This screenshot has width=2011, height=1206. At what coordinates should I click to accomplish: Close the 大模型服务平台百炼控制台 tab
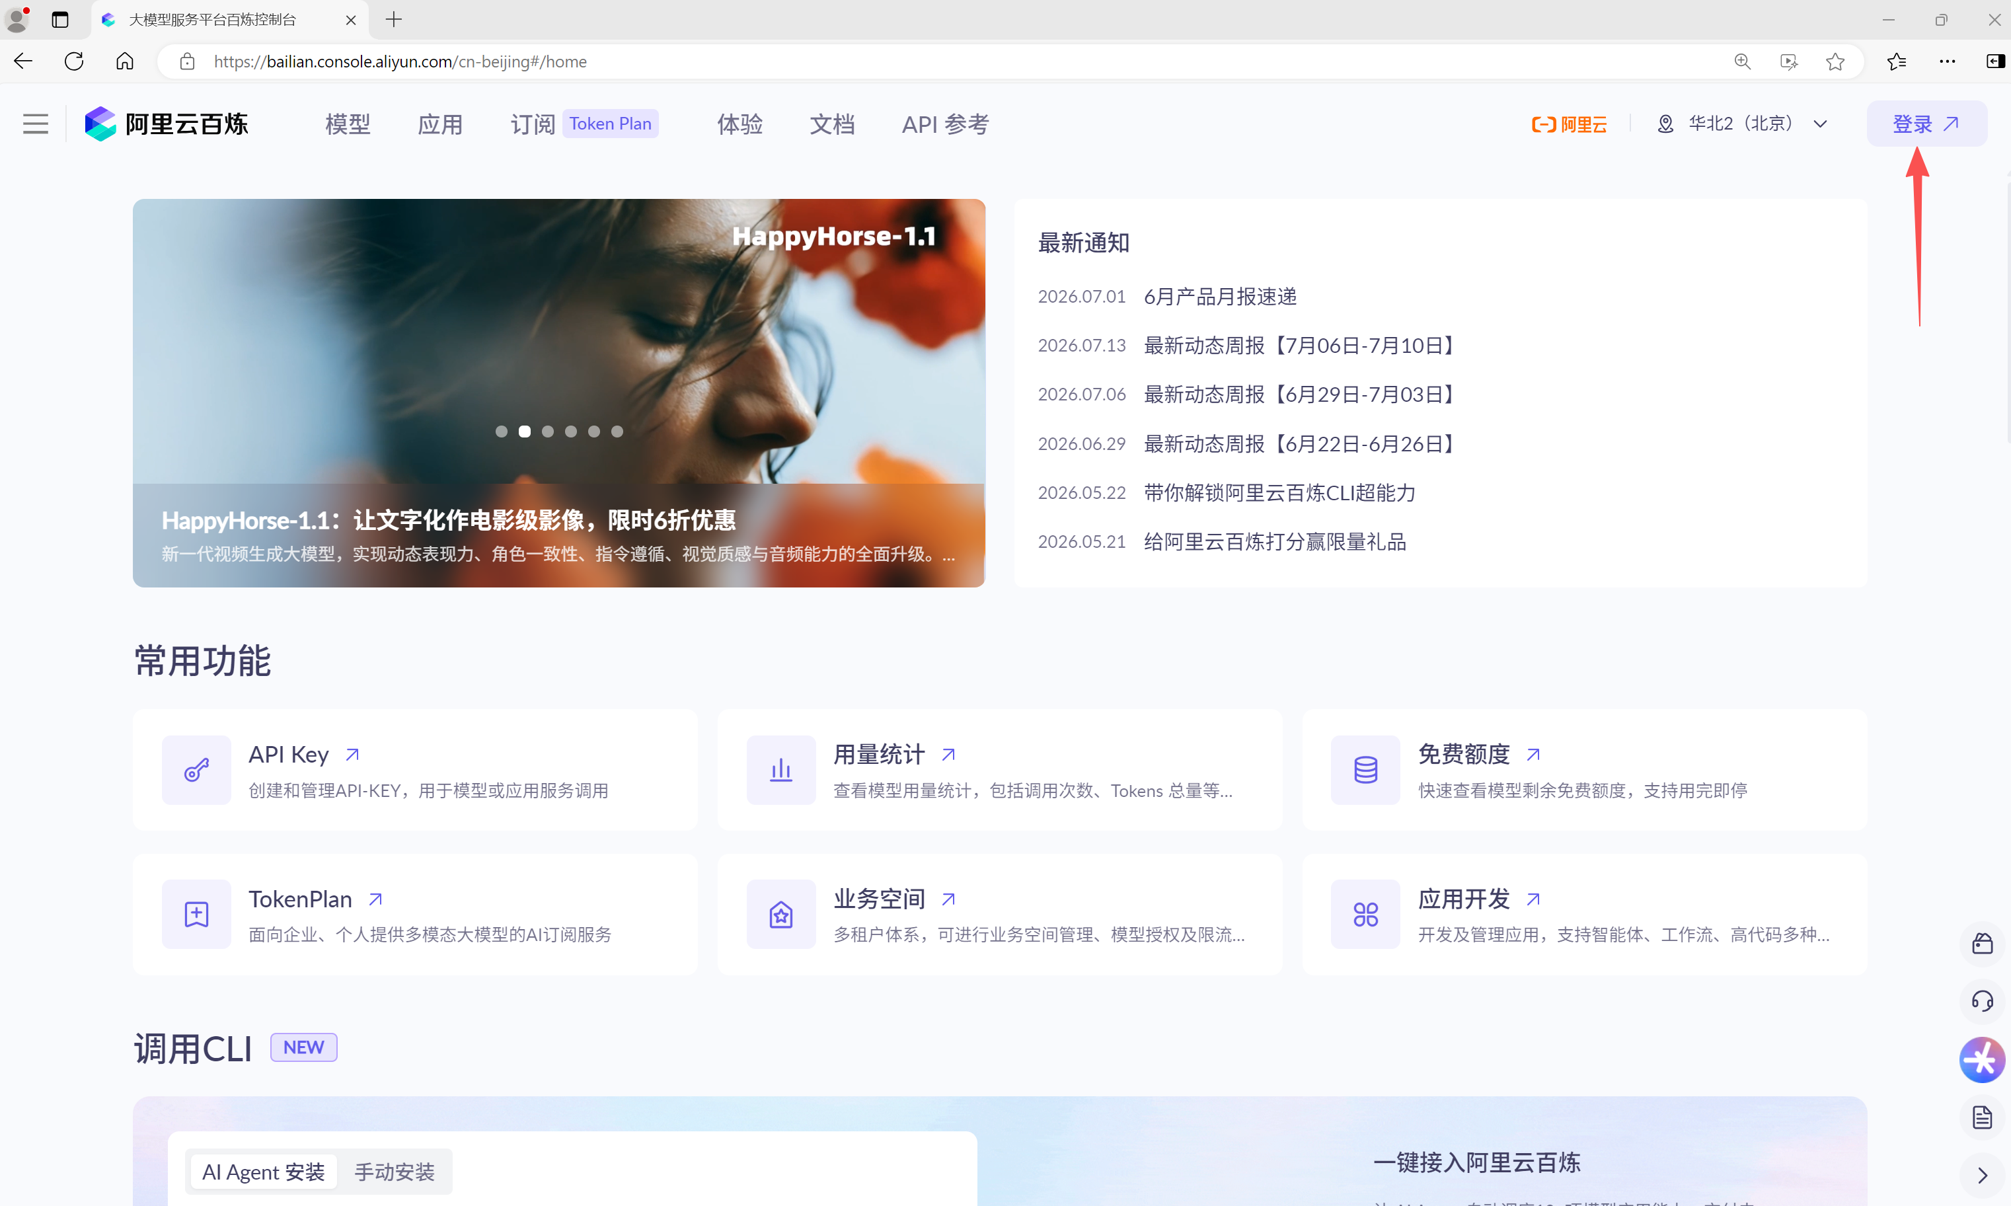point(350,20)
